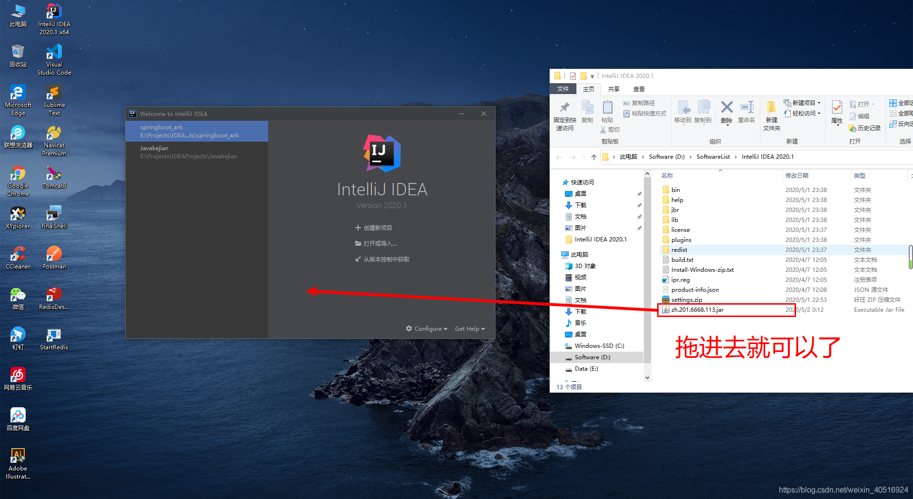Switch to the 主页 ribbon tab

point(589,89)
